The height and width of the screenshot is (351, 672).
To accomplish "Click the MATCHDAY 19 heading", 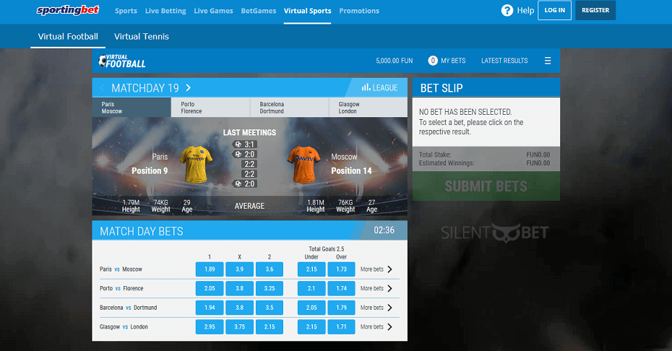I will click(145, 88).
